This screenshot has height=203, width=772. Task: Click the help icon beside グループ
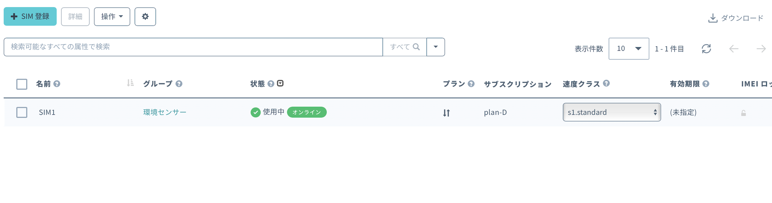tap(179, 84)
